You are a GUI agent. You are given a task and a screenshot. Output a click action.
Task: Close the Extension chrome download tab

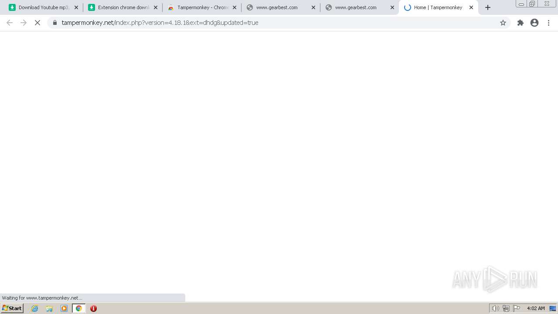click(156, 7)
